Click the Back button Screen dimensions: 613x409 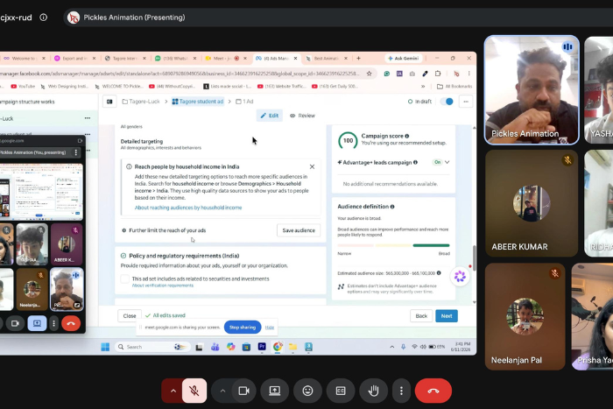coord(421,316)
